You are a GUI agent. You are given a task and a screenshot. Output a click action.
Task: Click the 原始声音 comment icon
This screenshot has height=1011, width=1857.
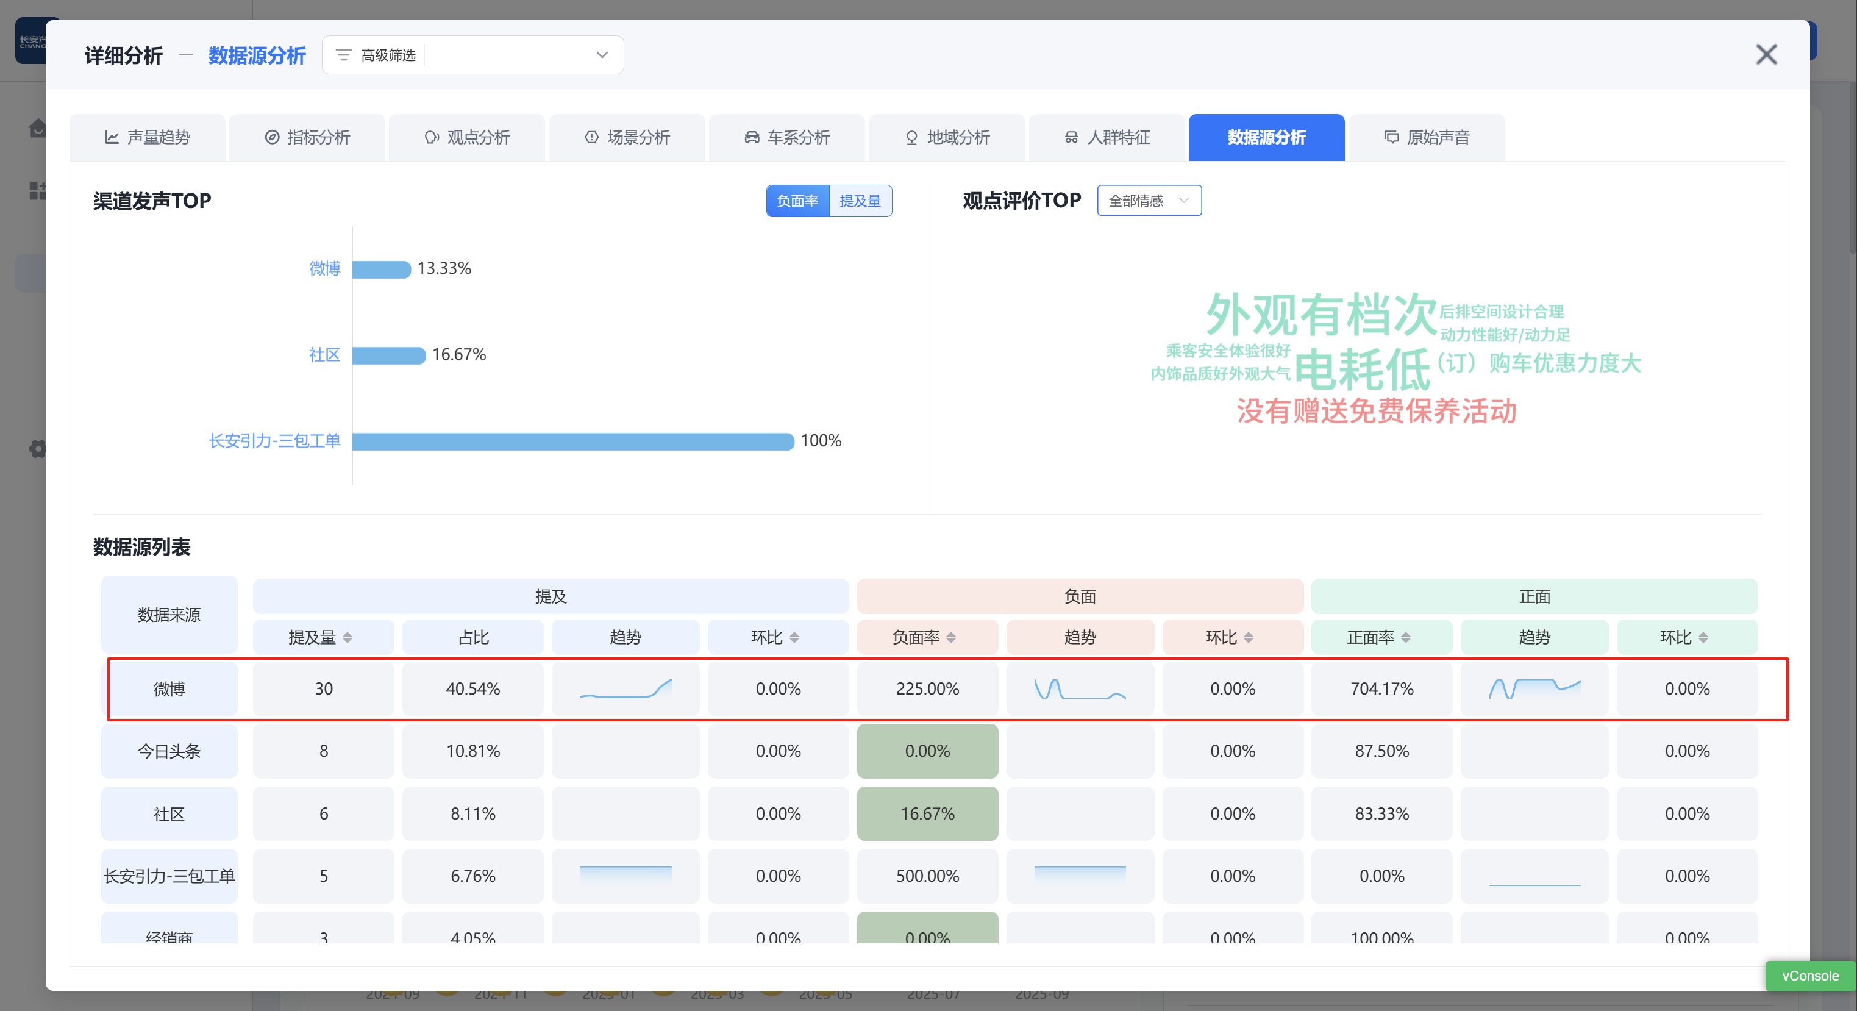(1391, 137)
